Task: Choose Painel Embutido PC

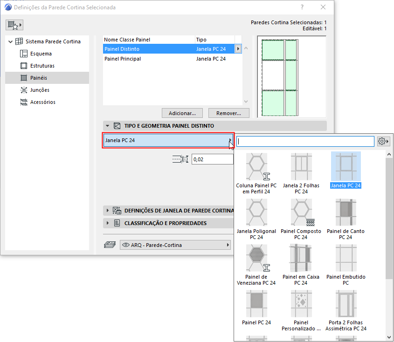Action: tap(346, 265)
